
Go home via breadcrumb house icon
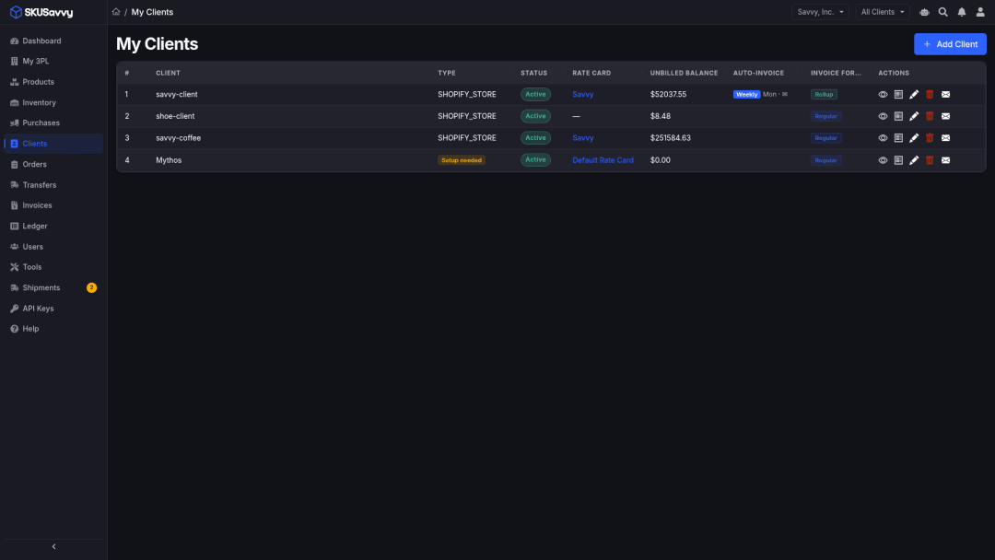(116, 12)
